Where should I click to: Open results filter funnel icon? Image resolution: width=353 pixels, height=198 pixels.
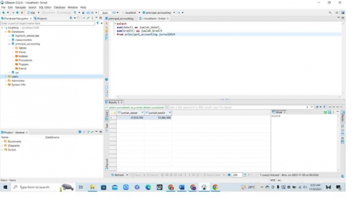[x=325, y=107]
